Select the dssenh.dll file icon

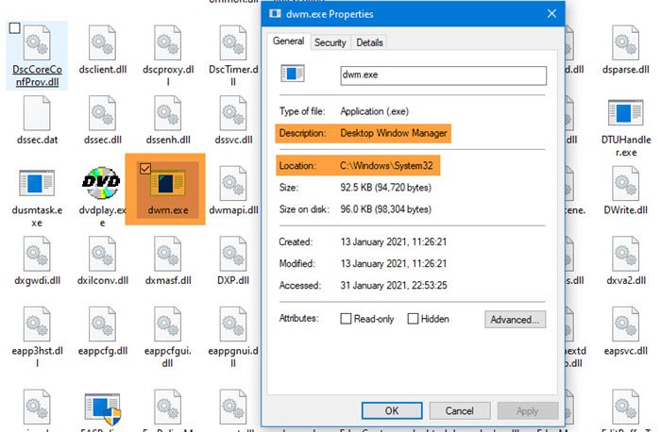pyautogui.click(x=168, y=113)
